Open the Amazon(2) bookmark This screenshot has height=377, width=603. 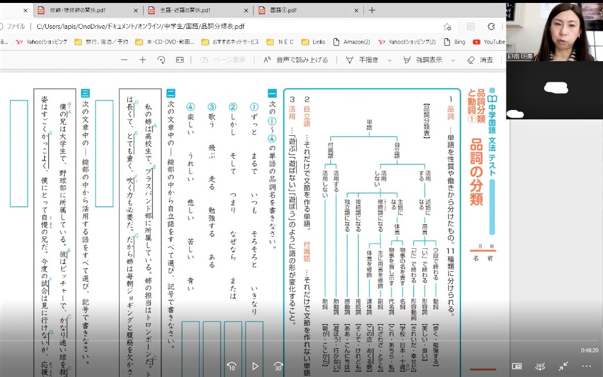pos(352,42)
